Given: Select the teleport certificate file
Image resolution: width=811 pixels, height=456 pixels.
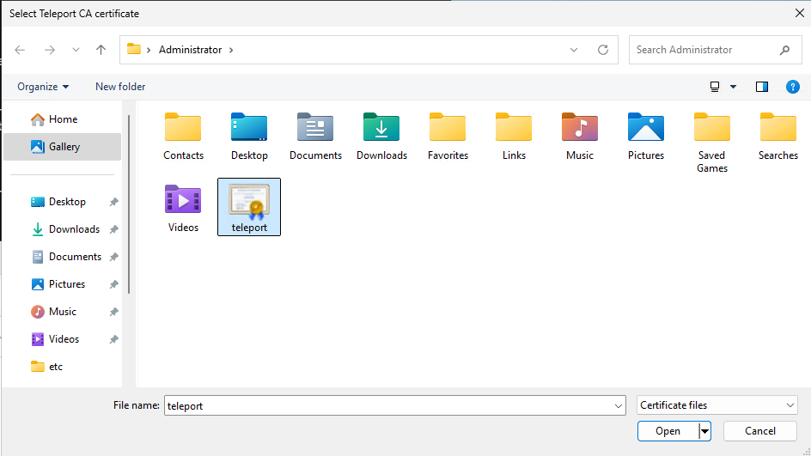Looking at the screenshot, I should coord(249,206).
